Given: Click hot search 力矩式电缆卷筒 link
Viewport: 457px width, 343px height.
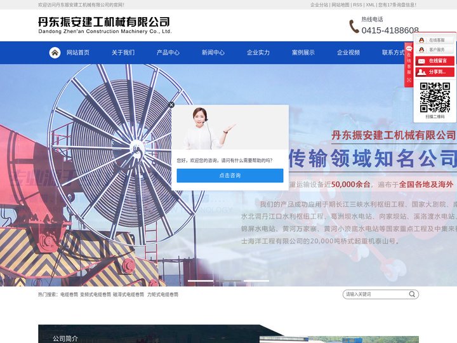Looking at the screenshot, I should pos(162,295).
